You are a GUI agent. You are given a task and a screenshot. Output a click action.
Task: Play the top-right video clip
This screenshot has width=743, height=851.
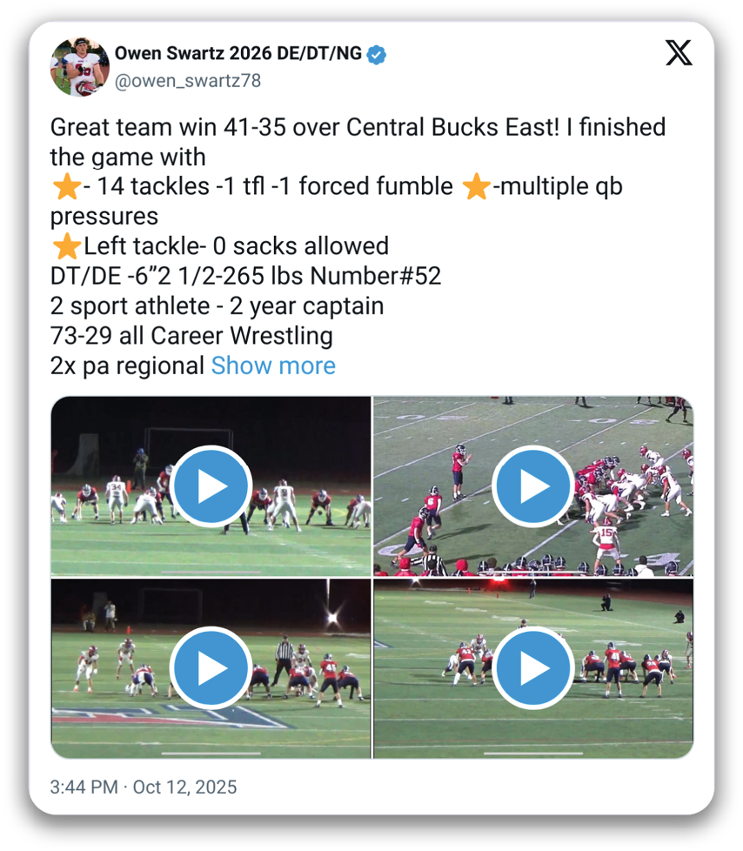533,486
